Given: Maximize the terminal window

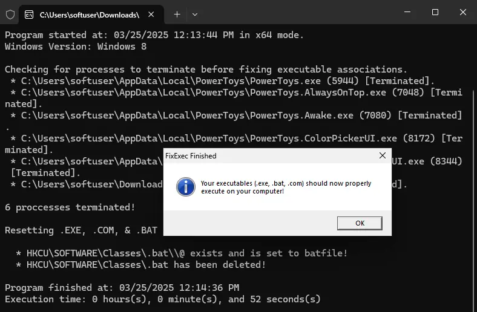Looking at the screenshot, I should 435,12.
